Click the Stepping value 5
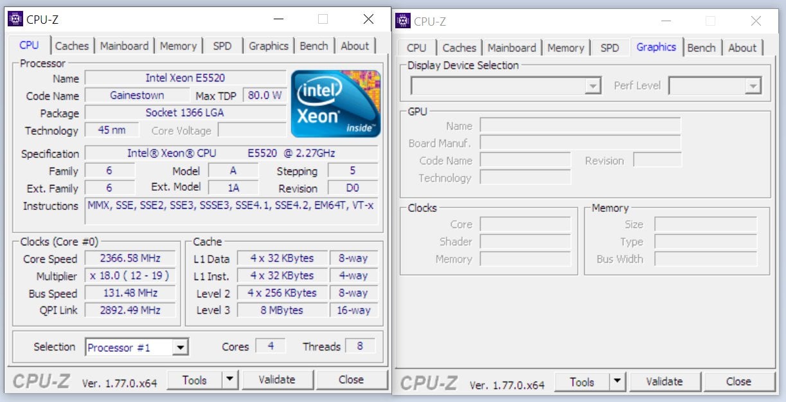Screen dimensions: 786x402 click(353, 170)
